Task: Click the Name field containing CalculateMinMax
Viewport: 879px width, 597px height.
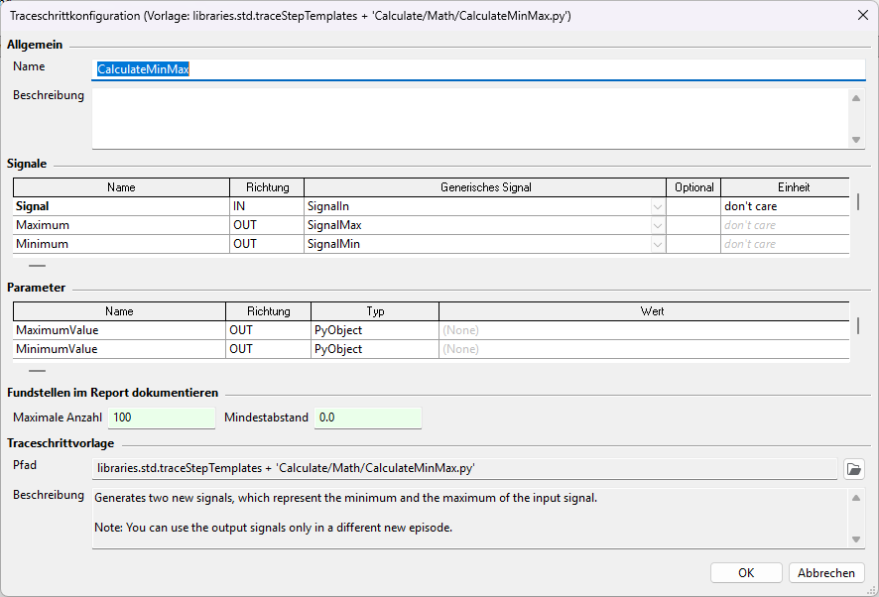Action: (x=478, y=69)
